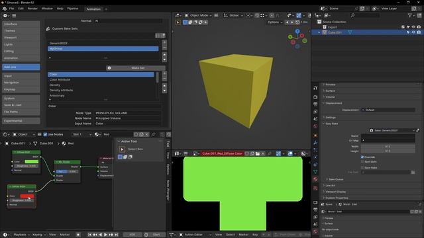This screenshot has width=424, height=238.
Task: Open Playback menu in timeline
Action: [21, 235]
